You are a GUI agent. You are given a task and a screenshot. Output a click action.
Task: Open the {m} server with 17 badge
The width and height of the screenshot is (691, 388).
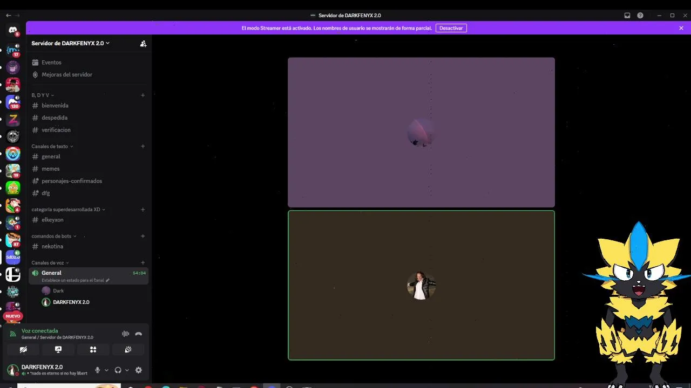(x=13, y=50)
